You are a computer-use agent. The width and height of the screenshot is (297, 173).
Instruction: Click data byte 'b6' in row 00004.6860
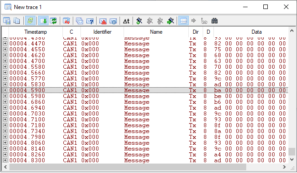217,102
